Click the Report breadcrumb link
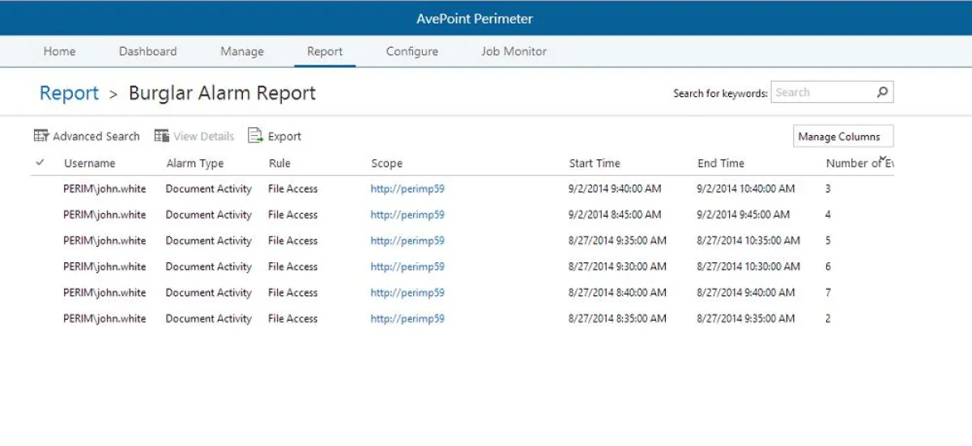The width and height of the screenshot is (972, 446). [x=69, y=93]
